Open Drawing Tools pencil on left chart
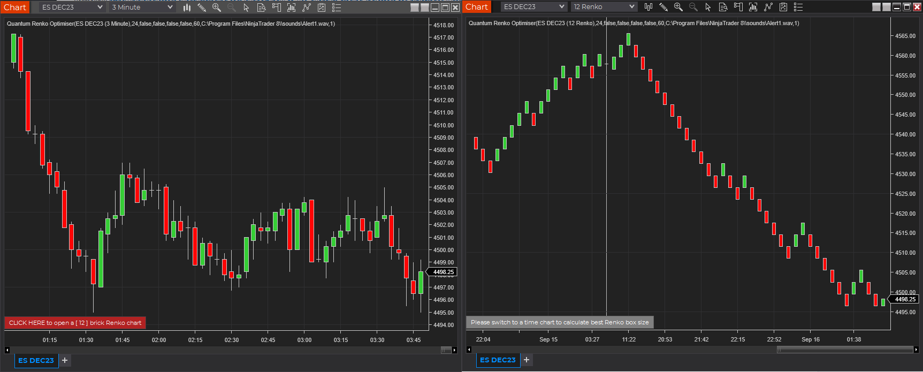The height and width of the screenshot is (372, 923). tap(202, 7)
